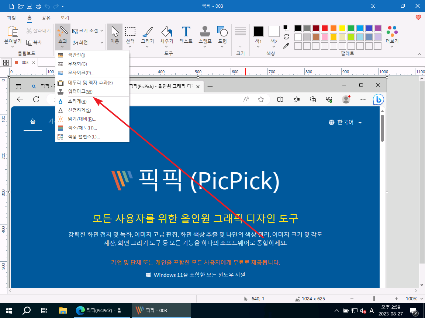Click the full screen capture-frame icon
Image resolution: width=425 pixels, height=318 pixels.
tap(373, 6)
